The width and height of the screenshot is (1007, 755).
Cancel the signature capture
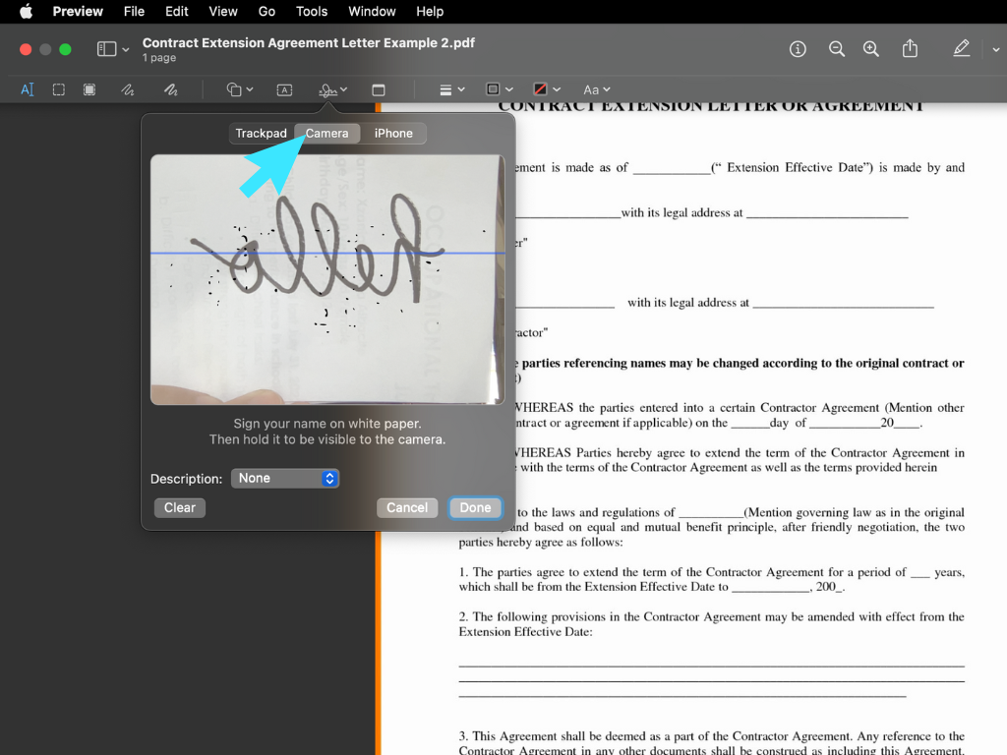click(x=407, y=508)
